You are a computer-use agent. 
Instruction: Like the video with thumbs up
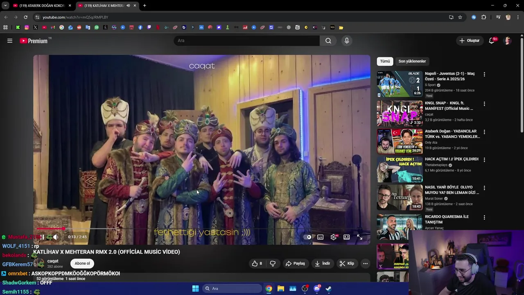pyautogui.click(x=257, y=263)
